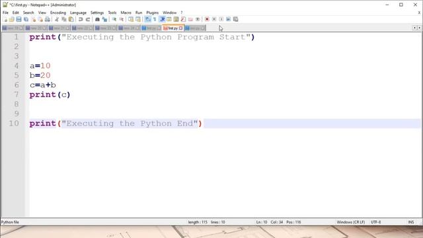Open the Settings menu
Screen dimensions: 423x238
[97, 13]
